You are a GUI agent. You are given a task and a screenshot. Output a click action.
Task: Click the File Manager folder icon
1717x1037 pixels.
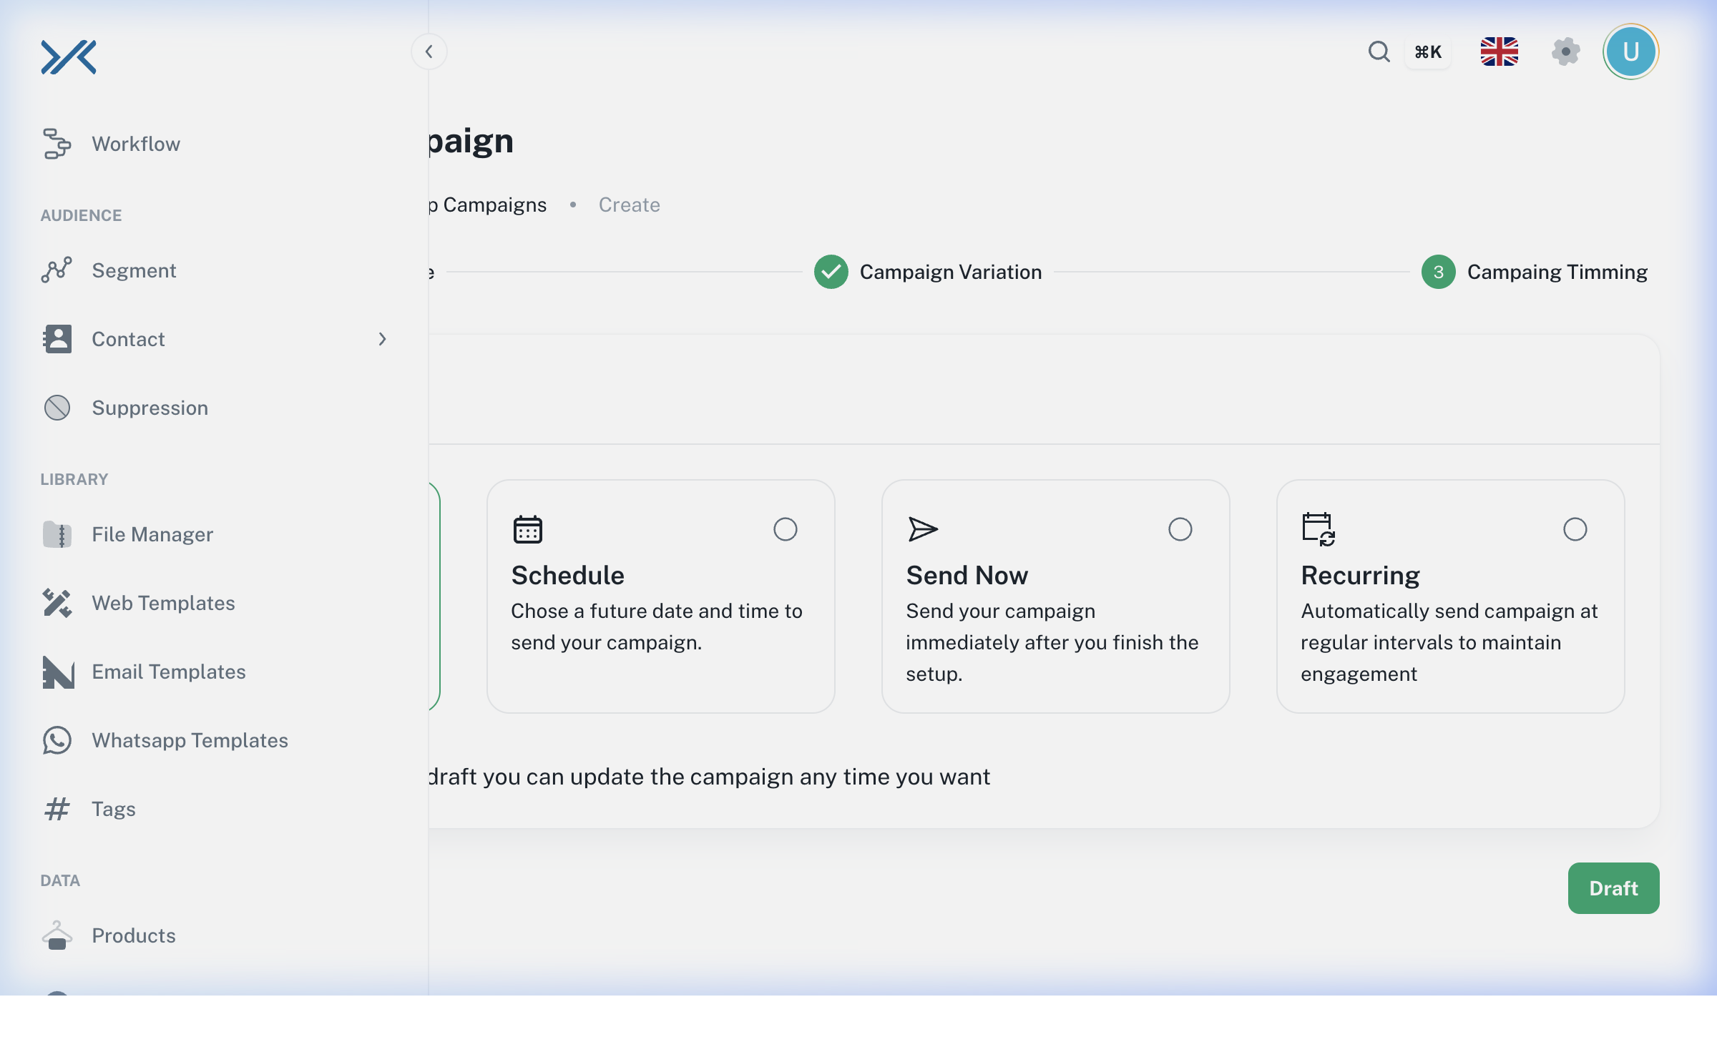coord(57,534)
